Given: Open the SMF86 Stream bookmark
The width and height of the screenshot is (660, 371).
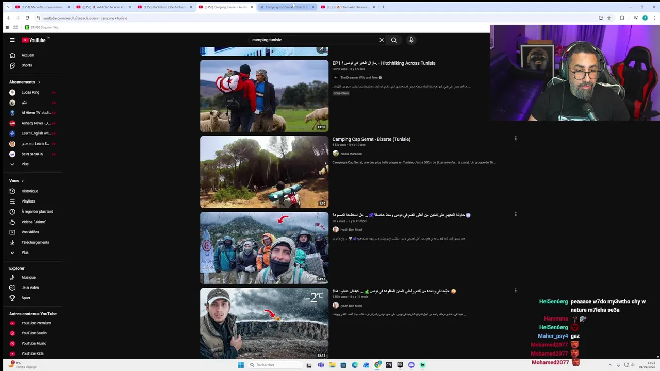Looking at the screenshot, I should click(42, 27).
